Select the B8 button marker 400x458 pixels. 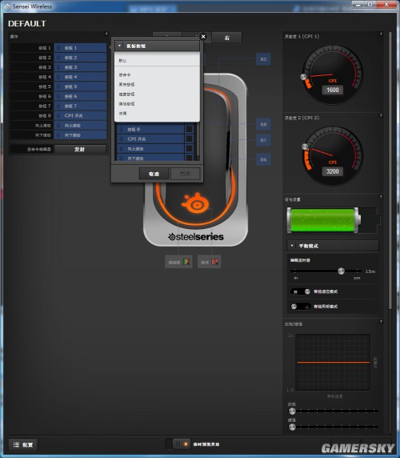263,124
